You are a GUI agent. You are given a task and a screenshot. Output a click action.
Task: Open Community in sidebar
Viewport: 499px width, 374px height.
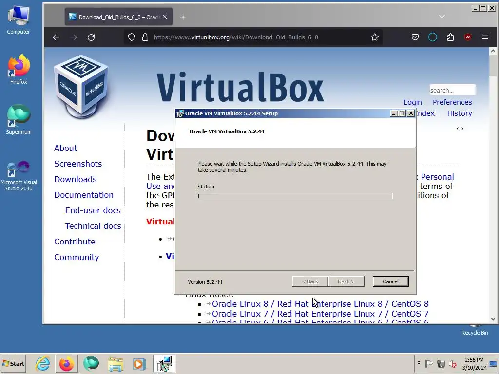(x=77, y=257)
